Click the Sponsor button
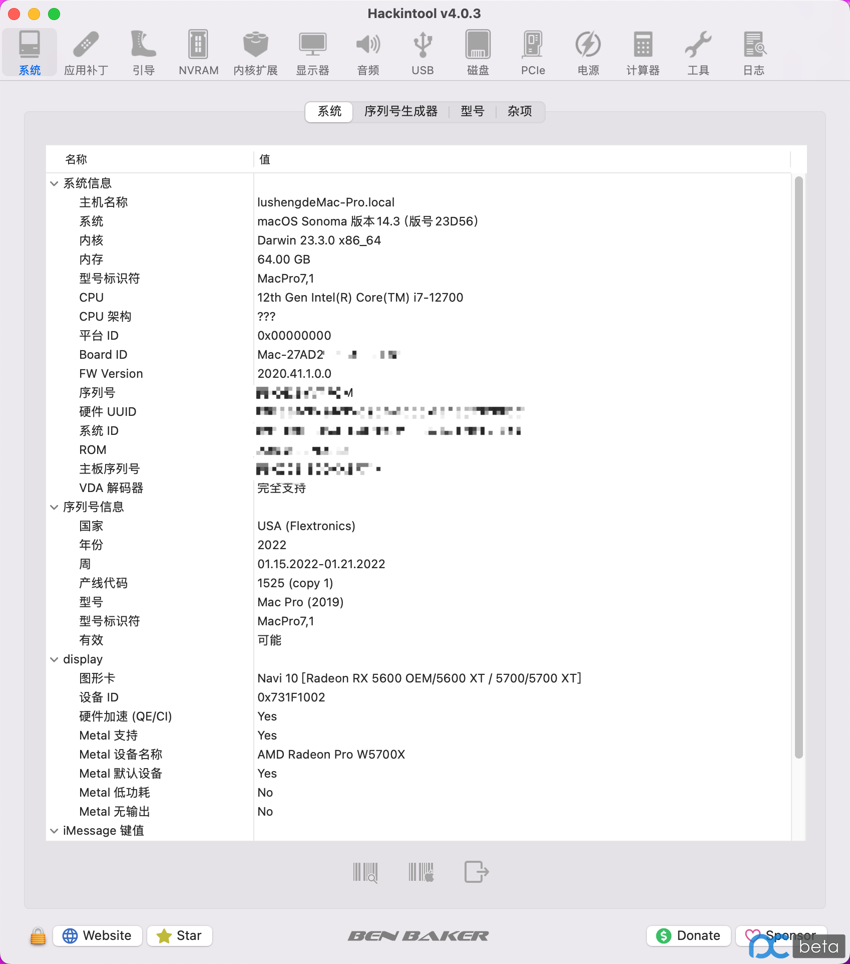Image resolution: width=850 pixels, height=964 pixels. point(781,935)
